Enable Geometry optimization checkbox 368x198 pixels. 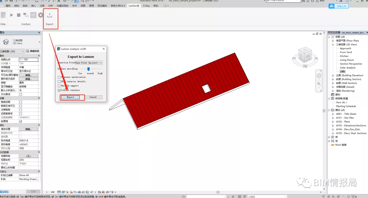point(59,77)
